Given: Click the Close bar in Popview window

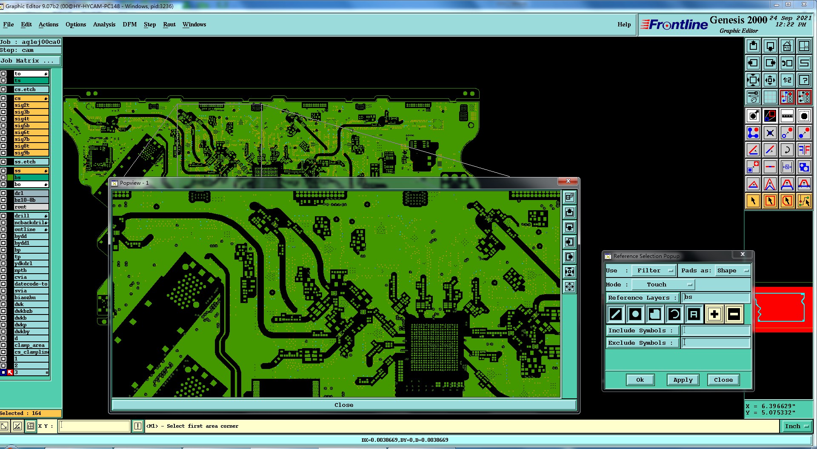Looking at the screenshot, I should [x=344, y=405].
